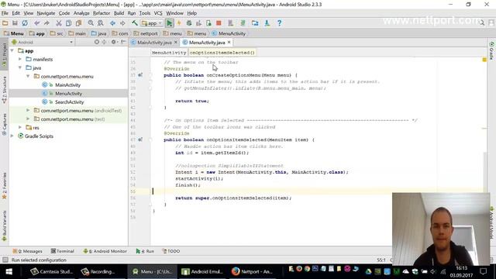Image resolution: width=496 pixels, height=279 pixels.
Task: Click the Save All toolbar icon
Action: click(x=15, y=23)
